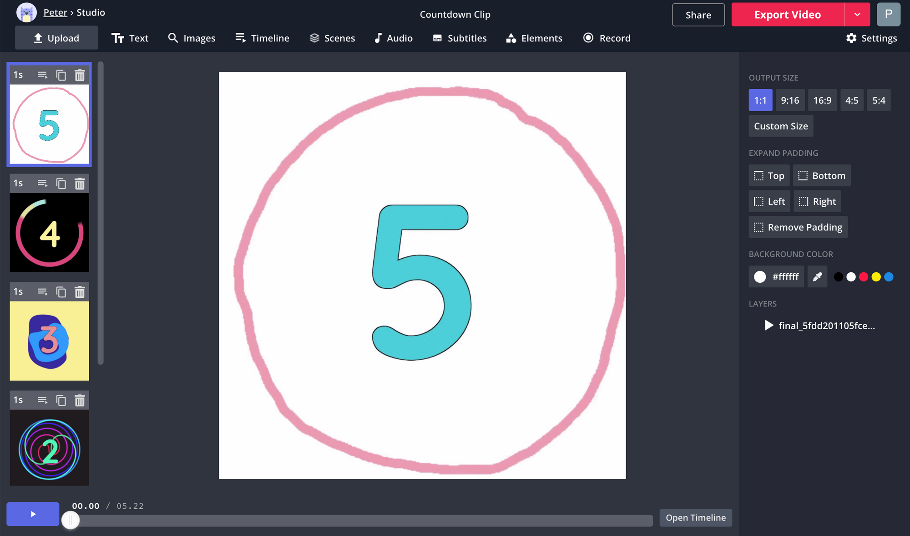Duplicate the first countdown scene

pos(61,75)
